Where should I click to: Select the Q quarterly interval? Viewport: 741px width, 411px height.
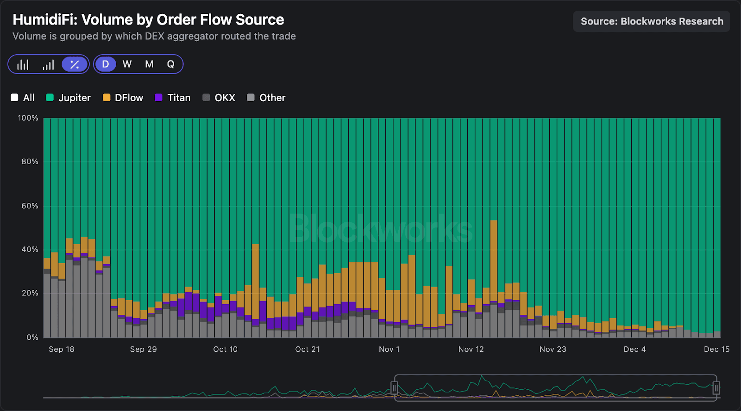pyautogui.click(x=170, y=64)
